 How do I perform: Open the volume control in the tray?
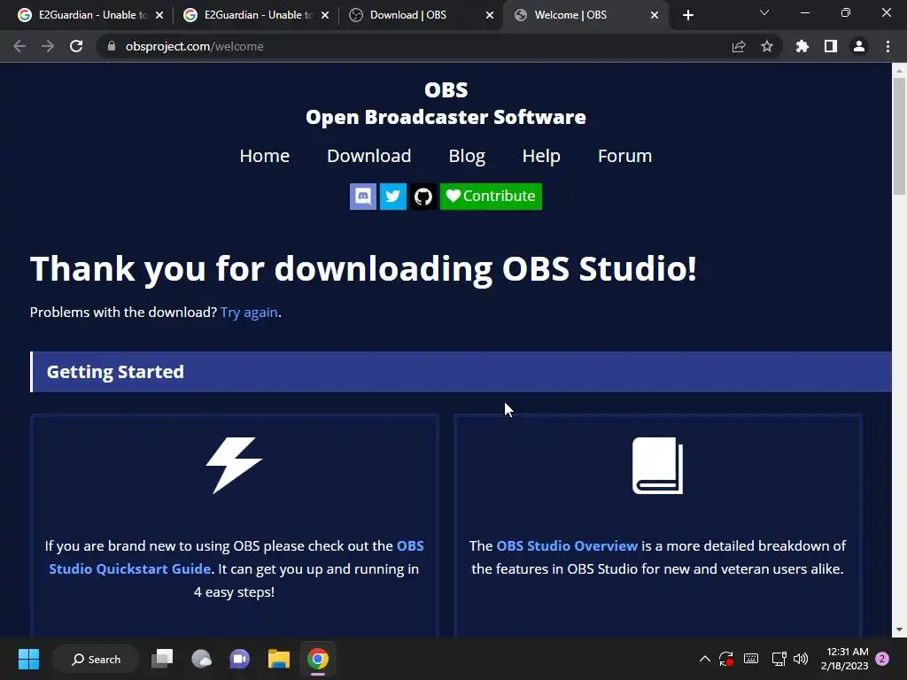(801, 659)
